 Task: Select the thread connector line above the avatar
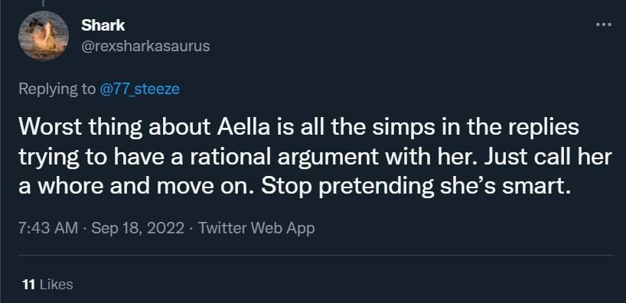(43, 3)
